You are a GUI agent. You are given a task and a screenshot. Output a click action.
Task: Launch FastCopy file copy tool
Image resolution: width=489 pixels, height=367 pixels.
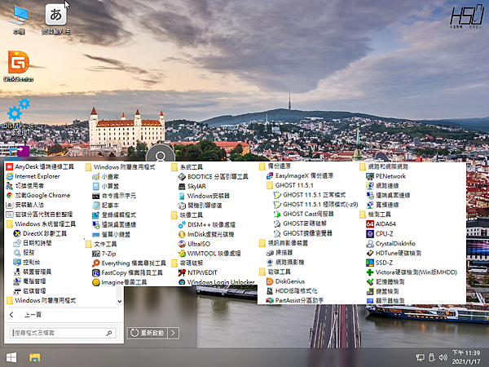(127, 272)
